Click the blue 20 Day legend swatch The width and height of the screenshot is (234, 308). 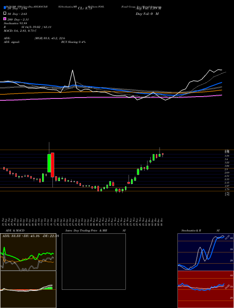pyautogui.click(x=5, y=8)
